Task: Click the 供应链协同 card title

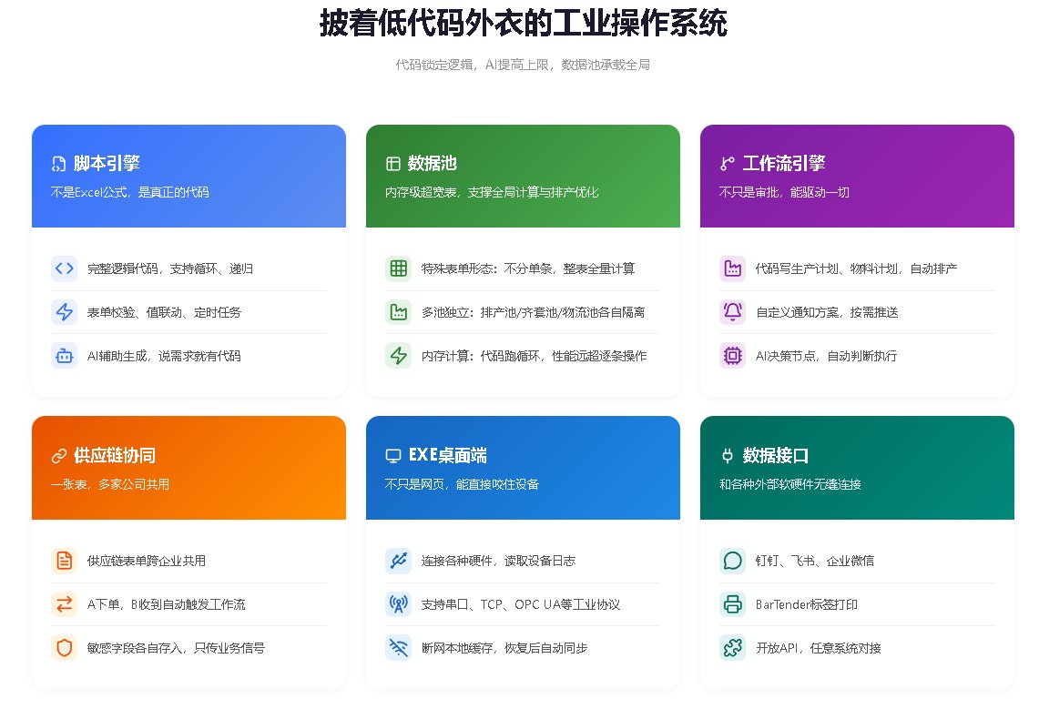Action: point(115,456)
